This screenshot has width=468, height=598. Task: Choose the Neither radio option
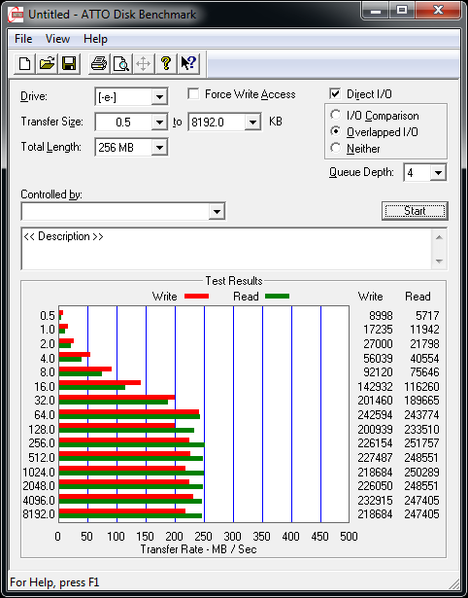pyautogui.click(x=336, y=148)
